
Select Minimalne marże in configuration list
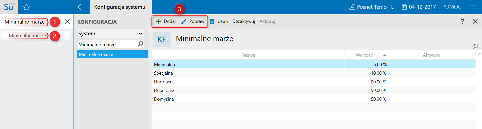(x=112, y=54)
